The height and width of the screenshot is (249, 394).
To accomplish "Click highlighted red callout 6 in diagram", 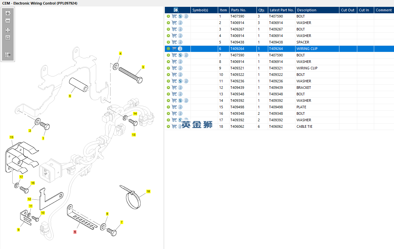I will tap(75, 232).
